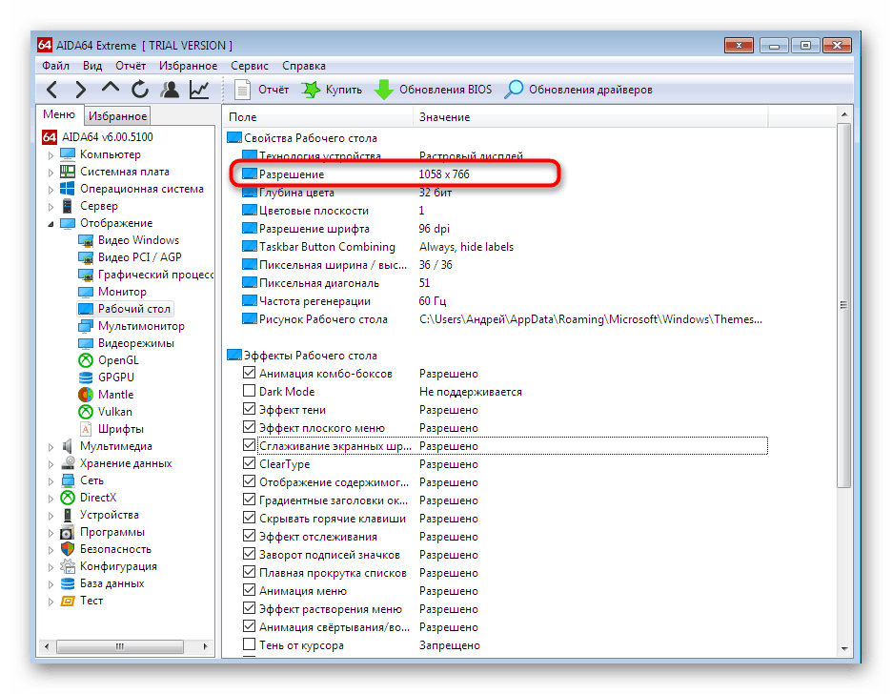This screenshot has width=892, height=694.
Task: Toggle the Тень от курсора checkbox
Action: [x=249, y=644]
